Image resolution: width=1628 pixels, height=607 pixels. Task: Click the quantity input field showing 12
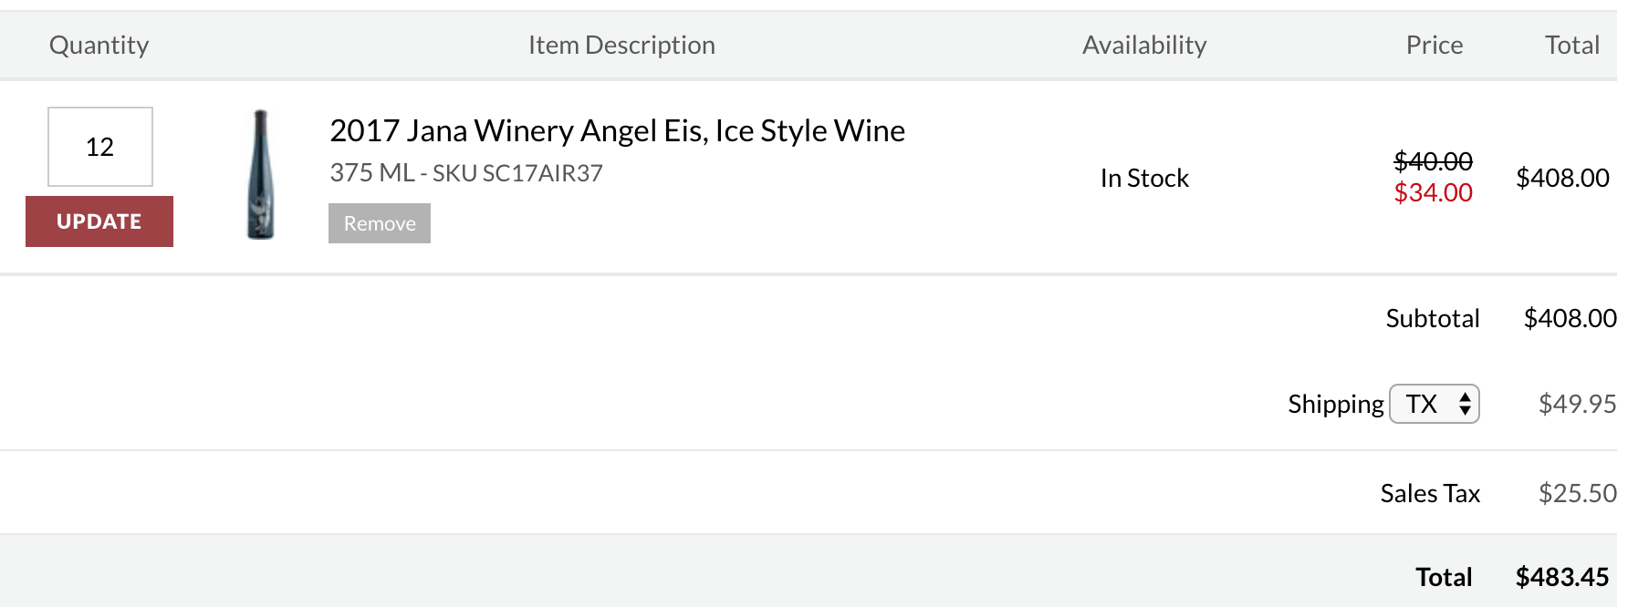(x=100, y=147)
